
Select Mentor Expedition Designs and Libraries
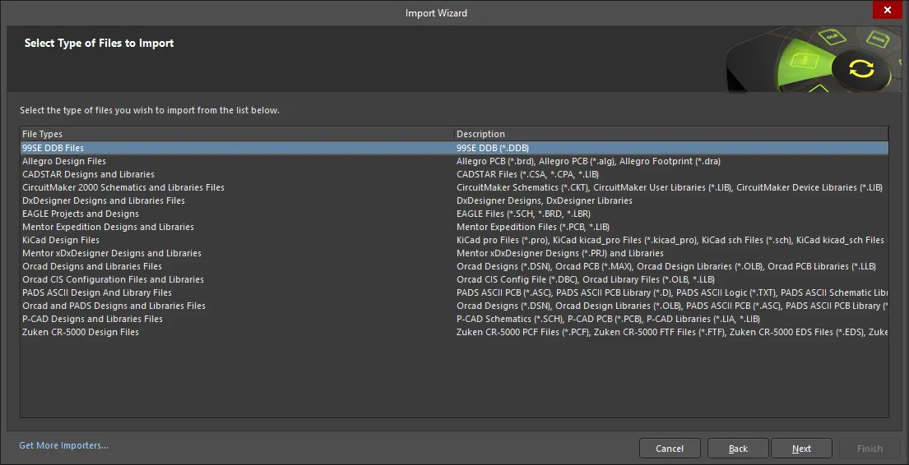(454, 227)
